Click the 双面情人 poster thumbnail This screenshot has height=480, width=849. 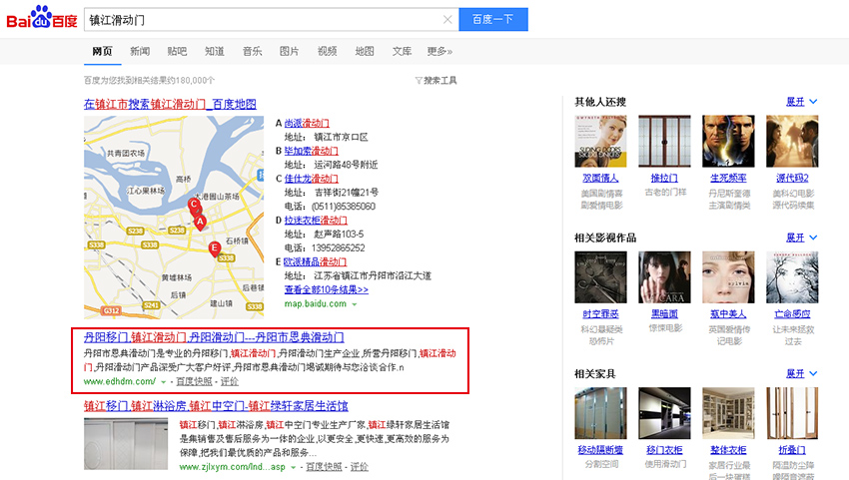(600, 141)
